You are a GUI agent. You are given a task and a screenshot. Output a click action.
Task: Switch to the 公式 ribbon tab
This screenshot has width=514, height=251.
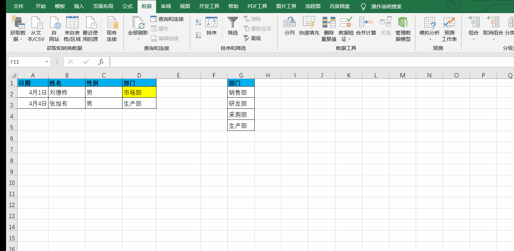click(127, 6)
